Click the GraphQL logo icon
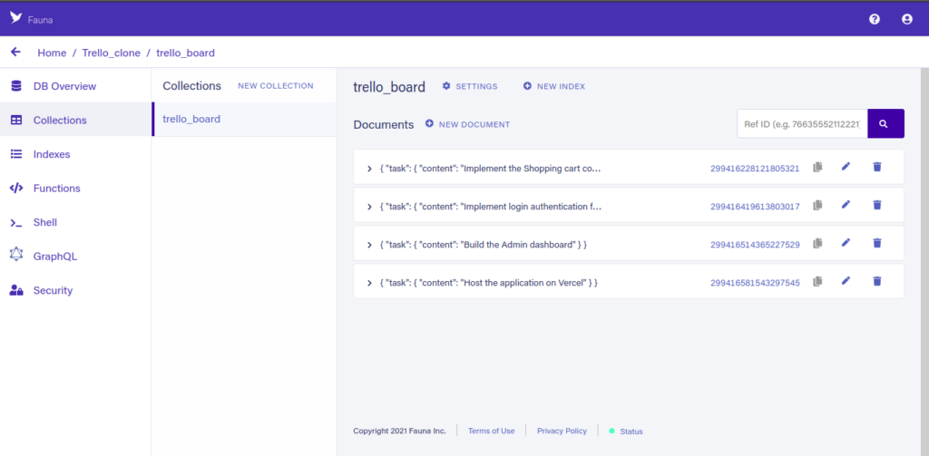 [x=16, y=256]
